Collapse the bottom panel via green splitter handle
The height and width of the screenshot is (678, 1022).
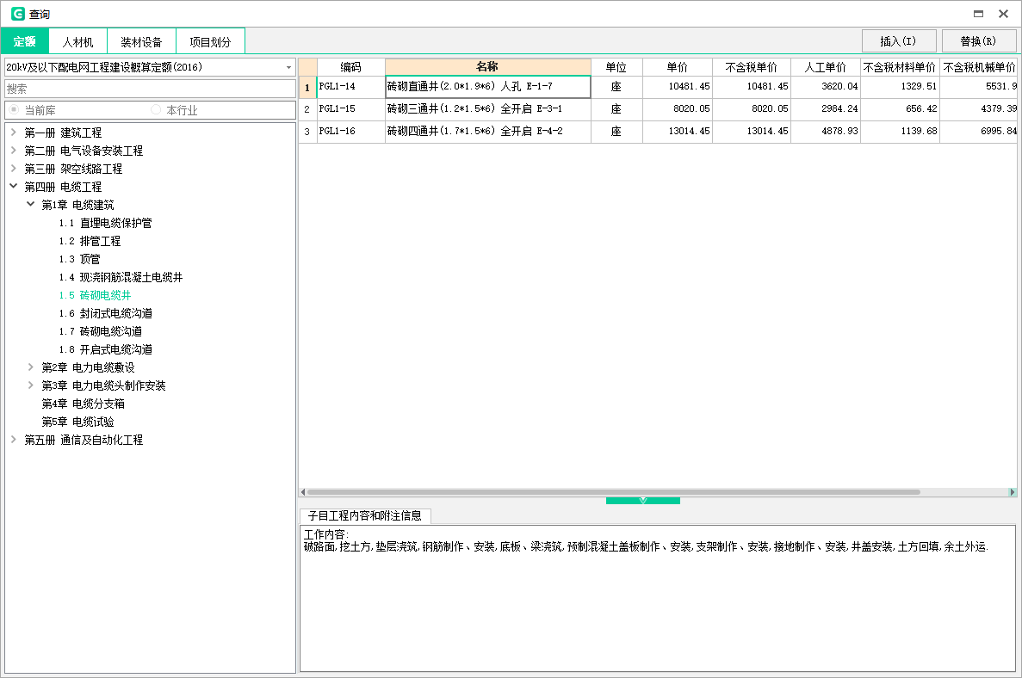(x=642, y=501)
